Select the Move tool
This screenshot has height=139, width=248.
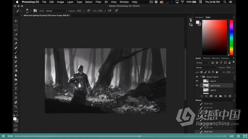[x=16, y=21]
